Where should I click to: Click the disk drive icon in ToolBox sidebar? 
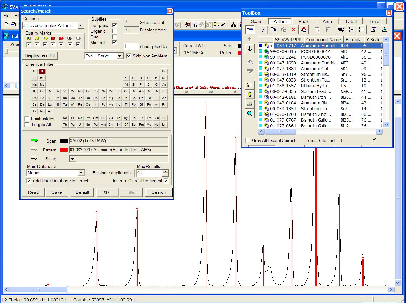tap(250, 104)
